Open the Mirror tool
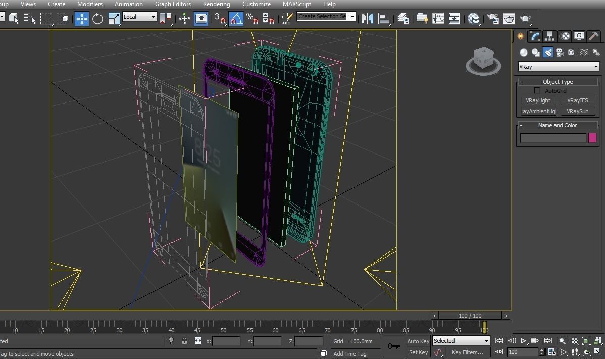The image size is (605, 359). (x=367, y=19)
